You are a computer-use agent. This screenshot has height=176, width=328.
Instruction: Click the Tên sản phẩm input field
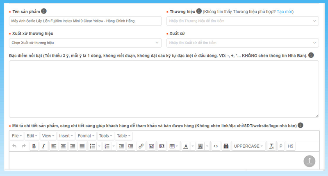[x=85, y=21]
